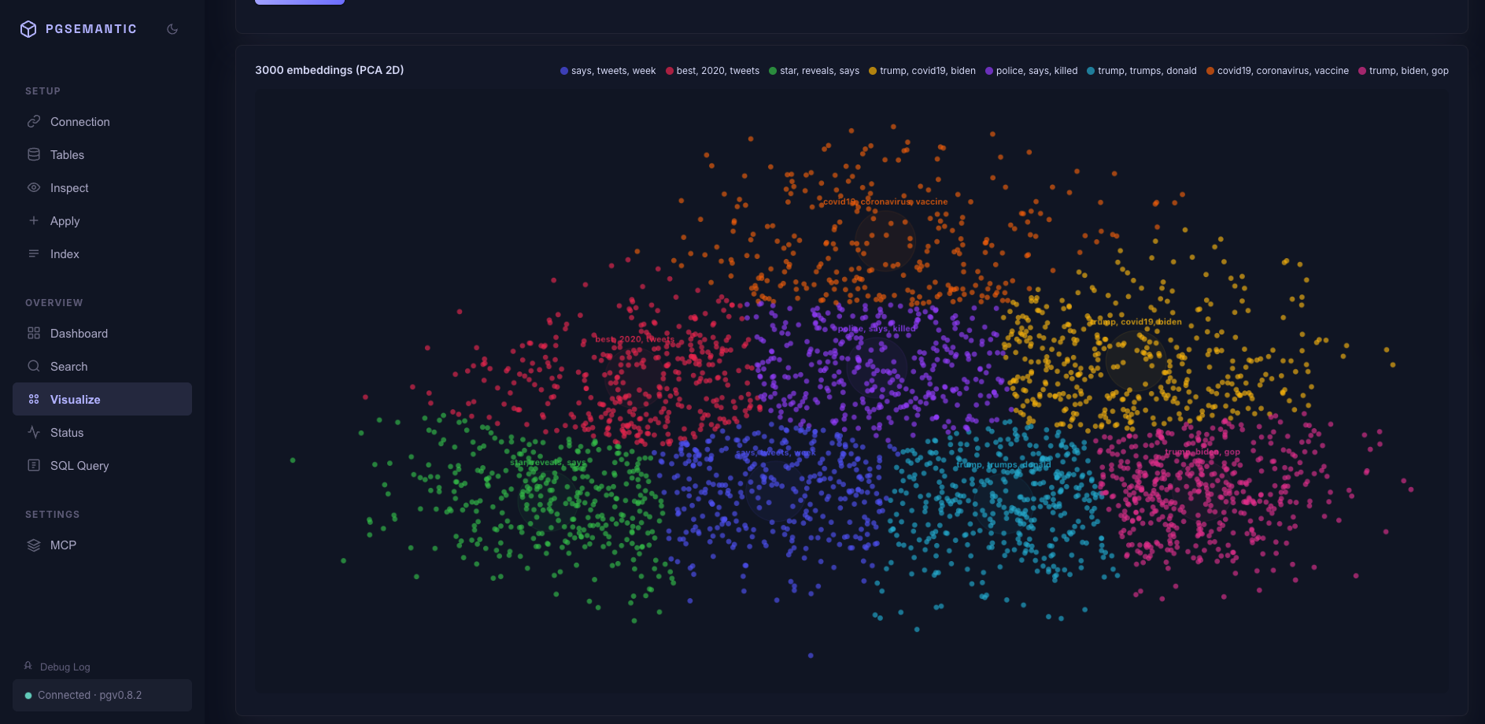Click the Visualize dots icon

tap(34, 399)
